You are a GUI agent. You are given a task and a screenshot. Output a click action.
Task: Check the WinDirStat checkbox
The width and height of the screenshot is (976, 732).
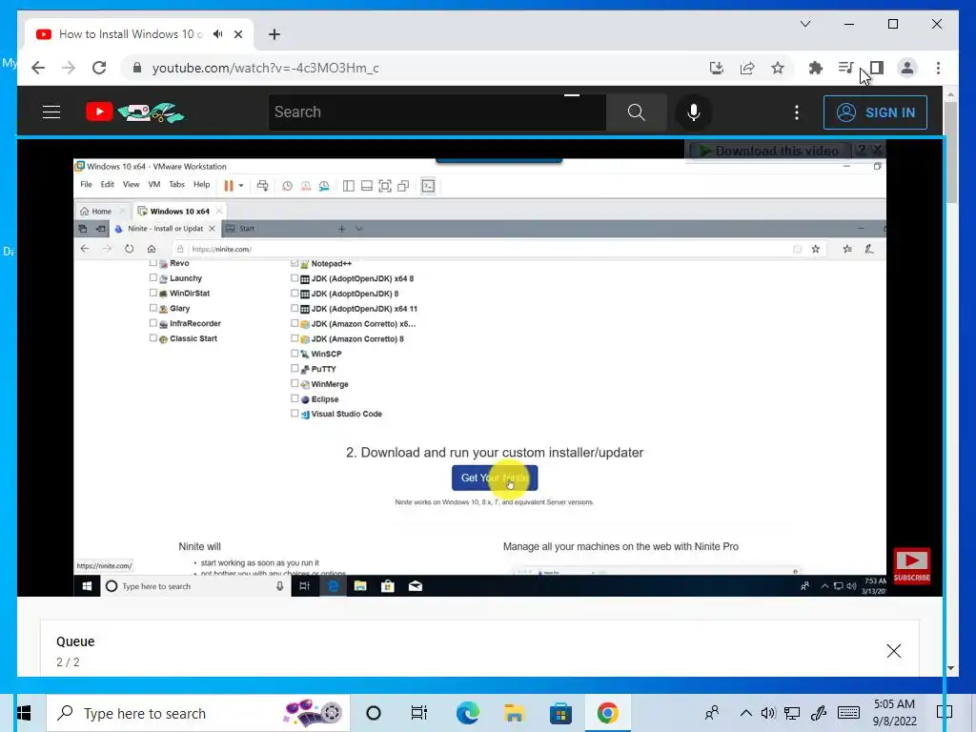[x=153, y=293]
